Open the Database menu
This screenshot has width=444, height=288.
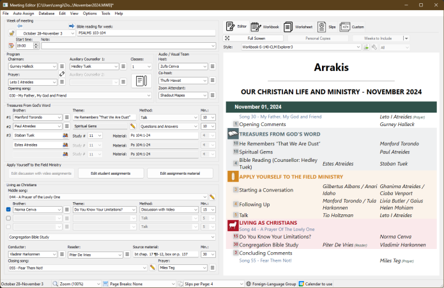pos(47,13)
